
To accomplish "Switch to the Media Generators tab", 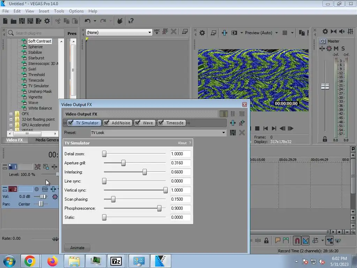I will (x=47, y=140).
